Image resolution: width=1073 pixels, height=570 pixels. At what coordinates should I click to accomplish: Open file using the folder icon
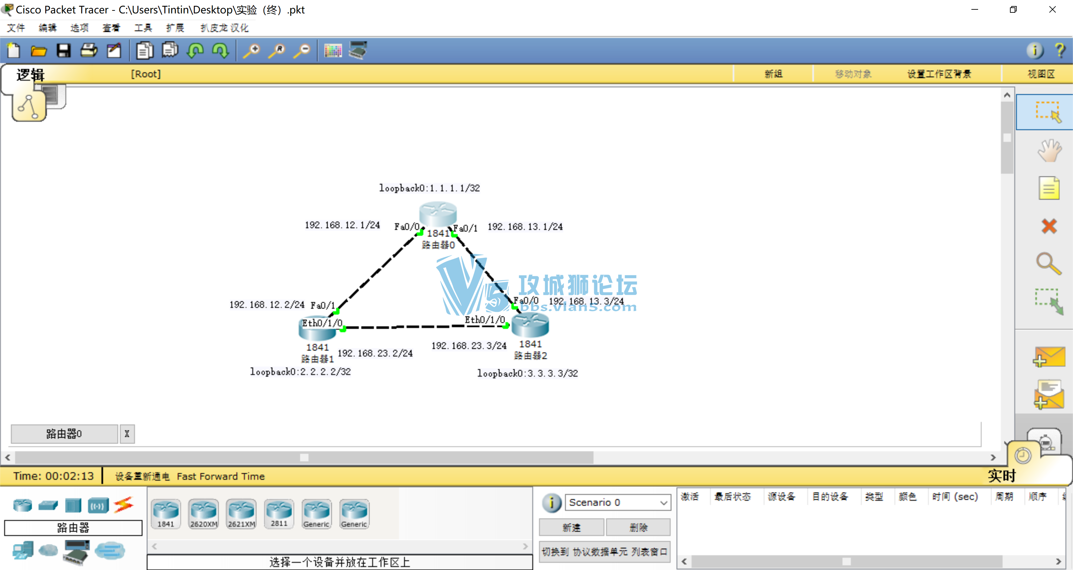(38, 51)
